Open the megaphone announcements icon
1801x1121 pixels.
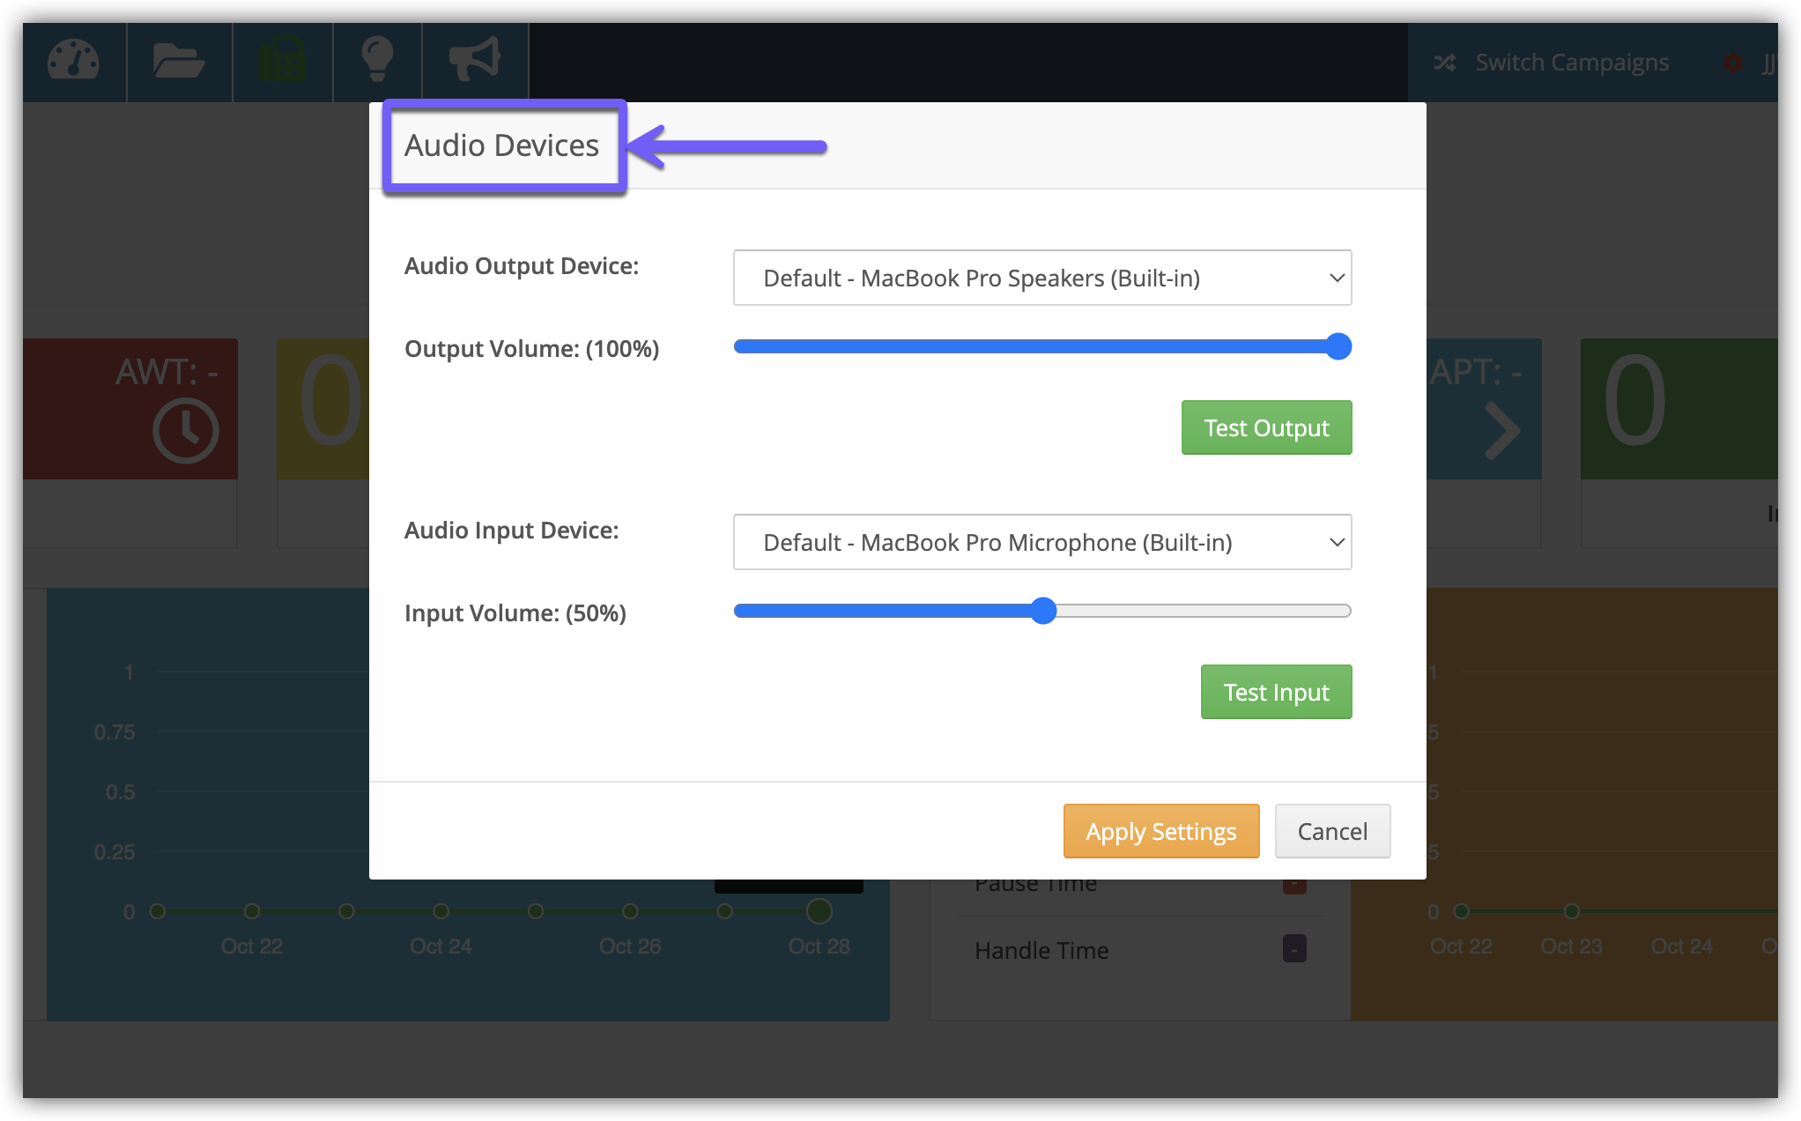[475, 62]
